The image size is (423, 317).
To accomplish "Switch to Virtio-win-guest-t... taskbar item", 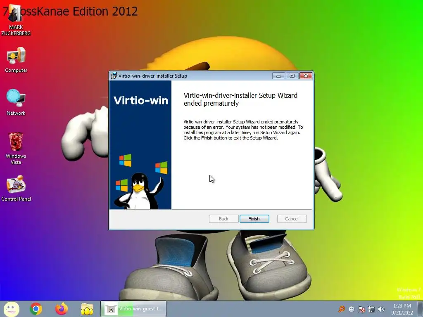I will point(133,309).
